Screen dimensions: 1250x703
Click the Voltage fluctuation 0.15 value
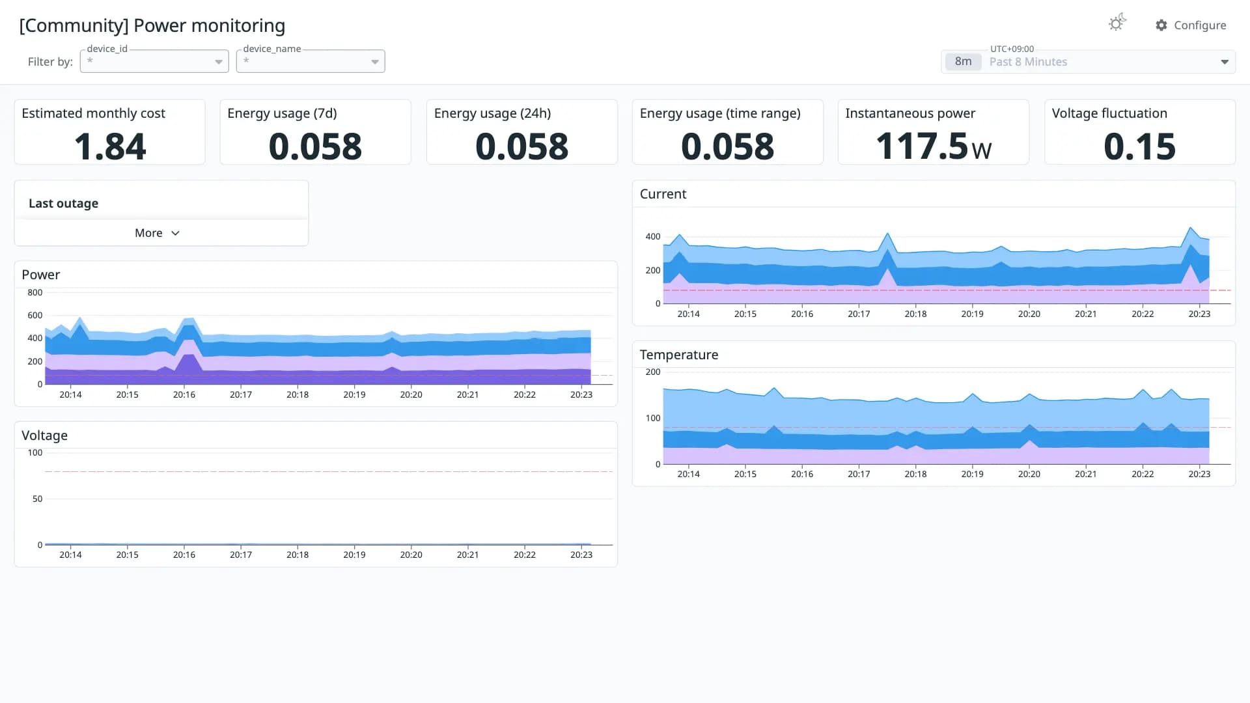click(x=1139, y=146)
